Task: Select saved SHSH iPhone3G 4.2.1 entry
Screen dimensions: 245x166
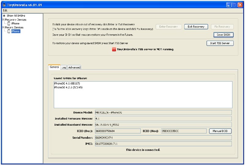Action: 68,87
